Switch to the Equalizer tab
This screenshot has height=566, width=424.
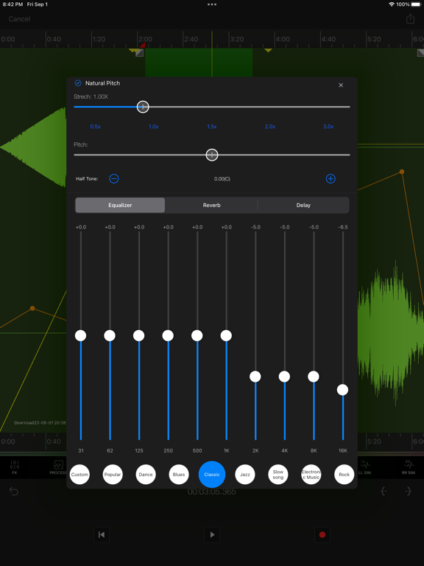pyautogui.click(x=120, y=205)
